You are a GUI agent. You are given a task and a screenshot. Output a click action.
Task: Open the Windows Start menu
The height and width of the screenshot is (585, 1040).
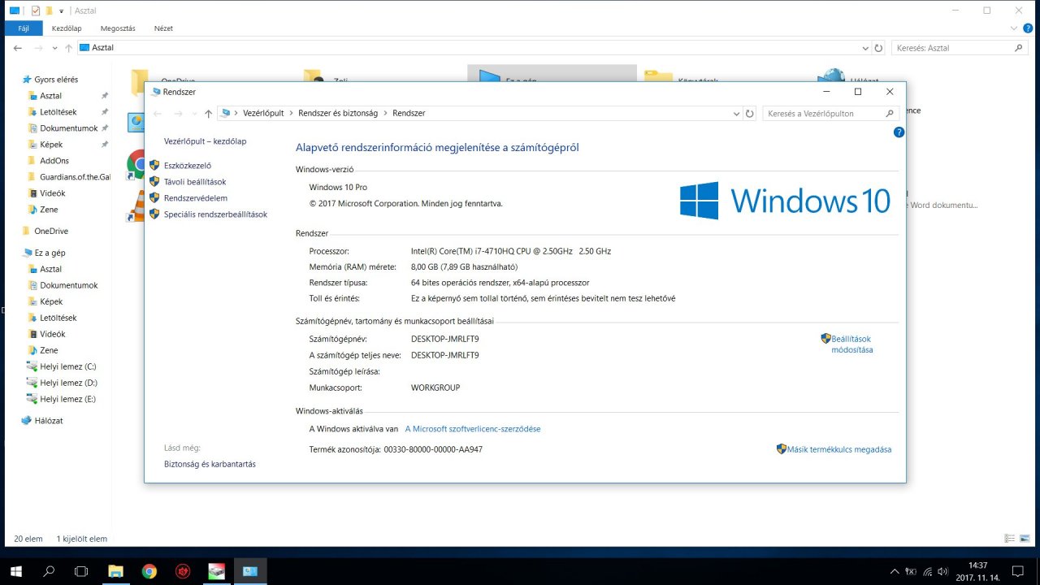[15, 571]
